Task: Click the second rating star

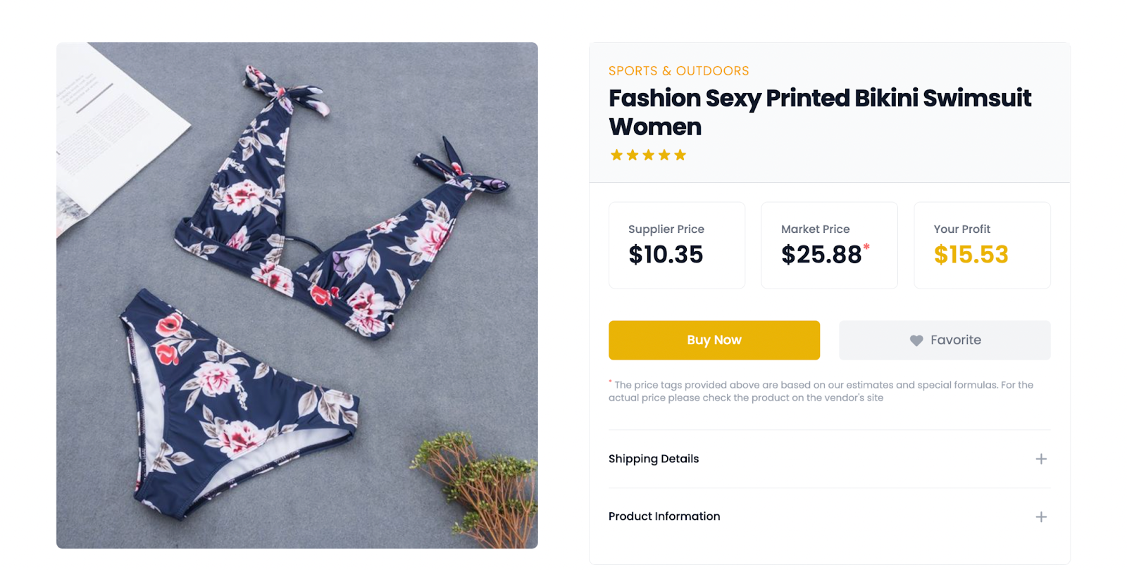Action: tap(633, 155)
